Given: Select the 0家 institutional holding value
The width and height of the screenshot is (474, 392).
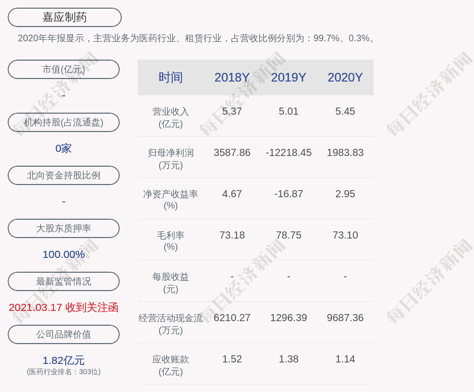Looking at the screenshot, I should [x=64, y=148].
